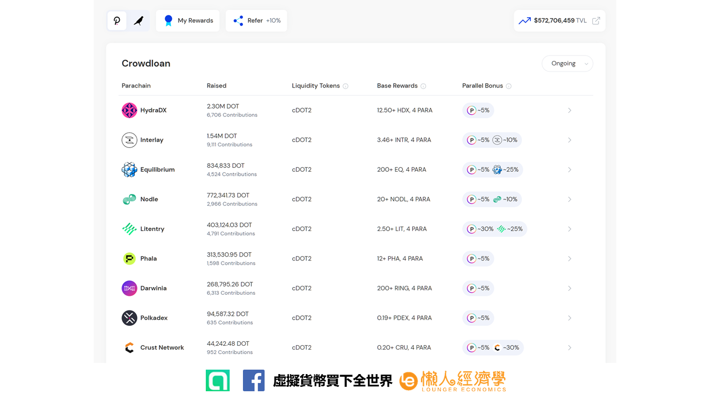Expand the Equilibrium row chevron
The height and width of the screenshot is (399, 710).
pyautogui.click(x=570, y=170)
